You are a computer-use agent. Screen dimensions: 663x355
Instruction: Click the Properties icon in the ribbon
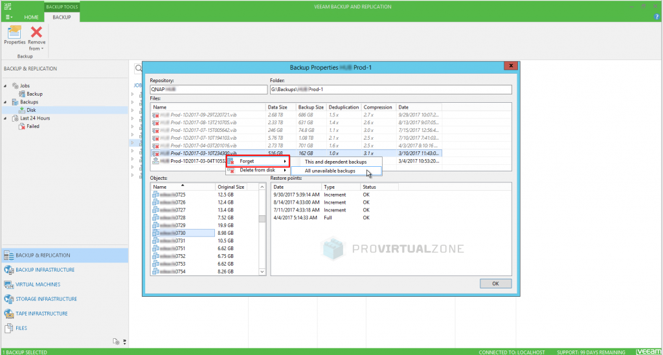click(x=14, y=32)
